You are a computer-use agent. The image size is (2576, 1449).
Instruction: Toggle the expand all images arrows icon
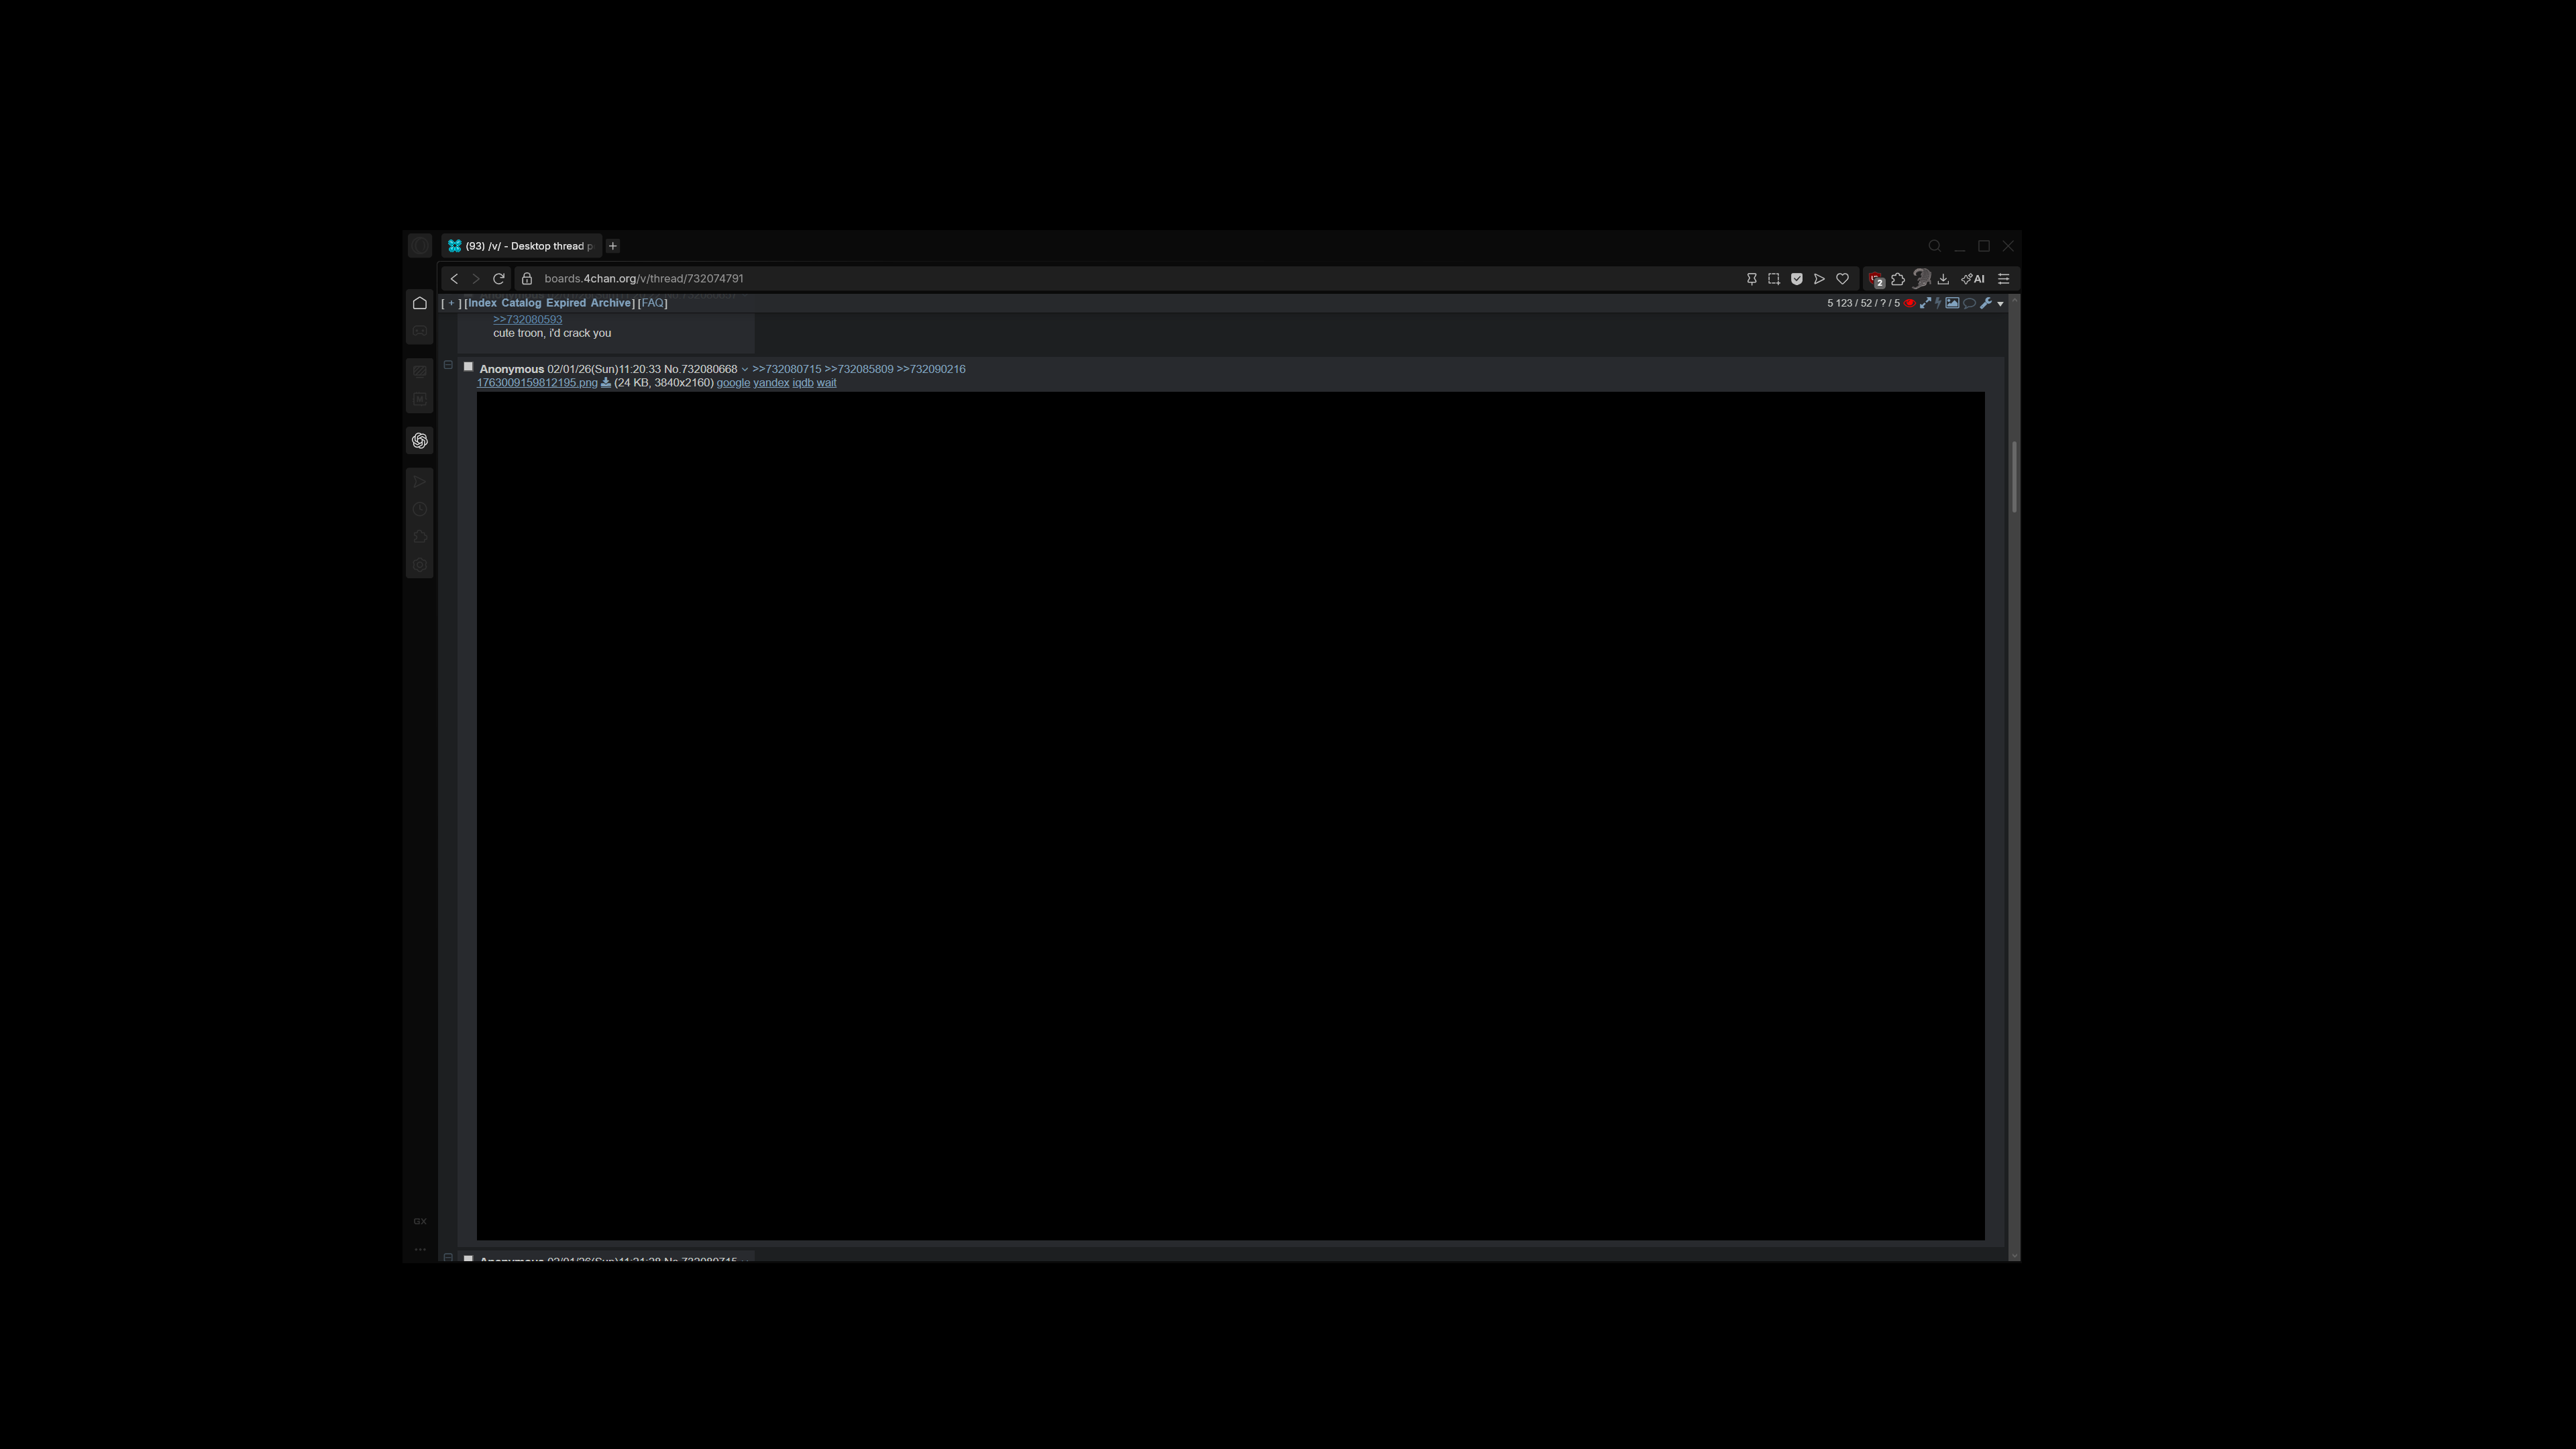[1925, 303]
